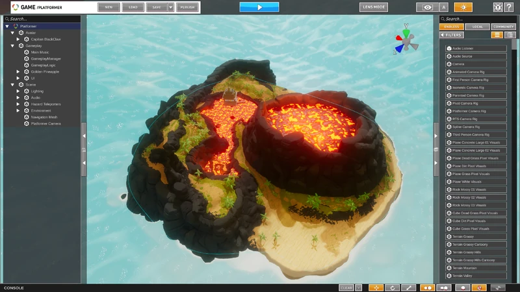Click the PUBLISH button
This screenshot has height=292, width=520.
point(187,7)
